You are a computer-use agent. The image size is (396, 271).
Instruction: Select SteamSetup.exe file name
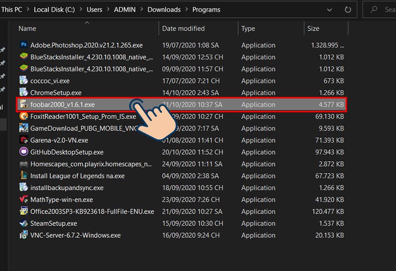pos(53,224)
